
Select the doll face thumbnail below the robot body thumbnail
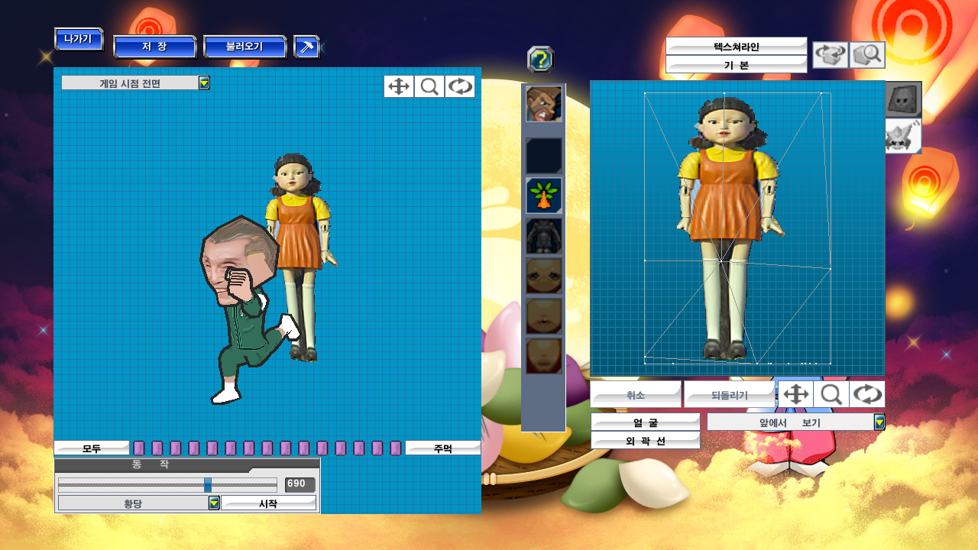[543, 276]
